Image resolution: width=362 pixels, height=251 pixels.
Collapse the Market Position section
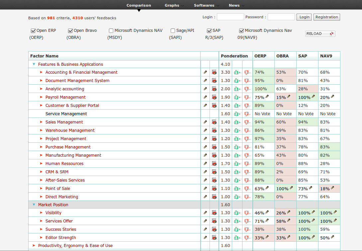[34, 205]
